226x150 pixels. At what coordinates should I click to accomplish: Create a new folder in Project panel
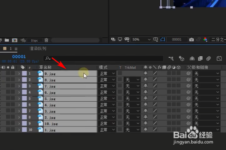tap(7, 40)
